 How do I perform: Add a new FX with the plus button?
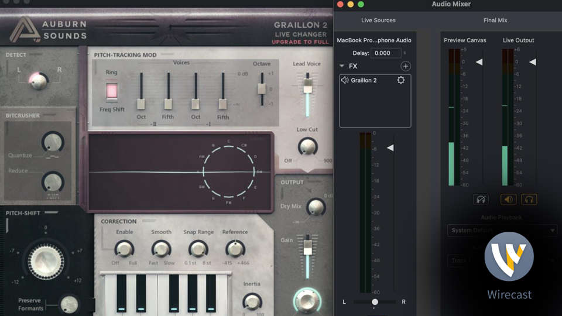[405, 66]
